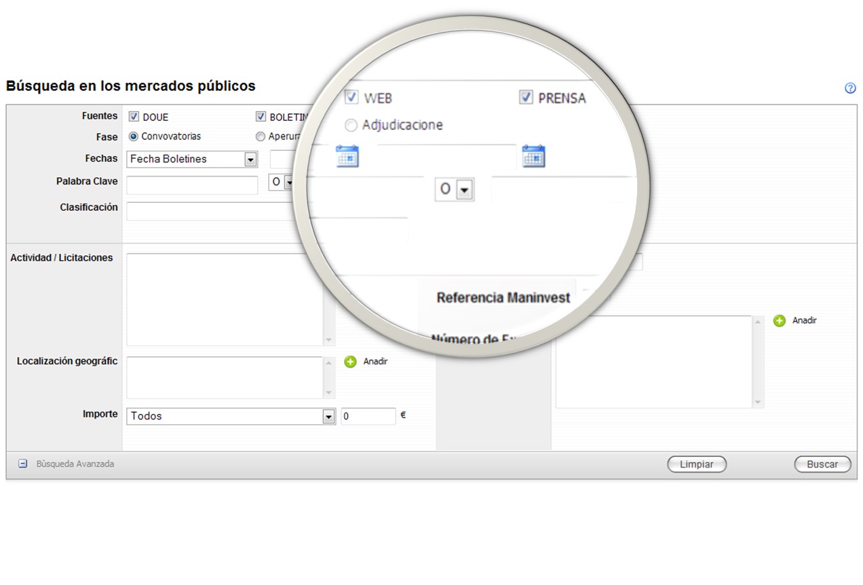Toggle the DOUE checkbox
Screen dimensions: 863x585
click(x=134, y=117)
